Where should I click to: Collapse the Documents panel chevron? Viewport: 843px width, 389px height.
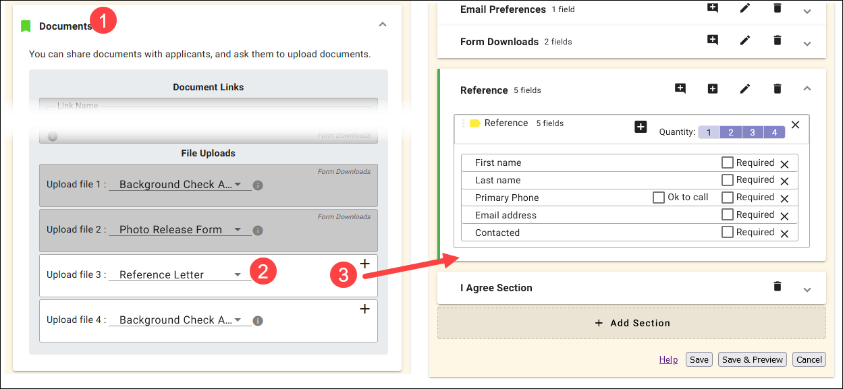tap(383, 24)
